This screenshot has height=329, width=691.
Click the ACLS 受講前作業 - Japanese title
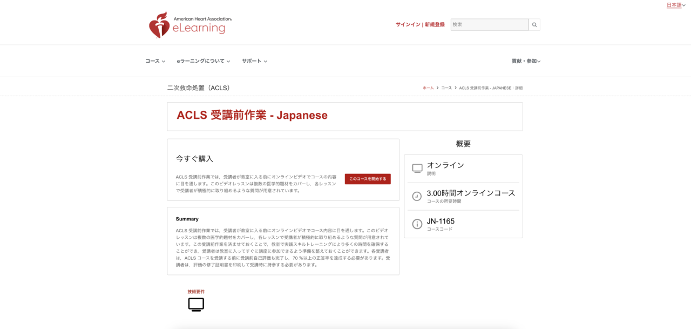tap(252, 115)
